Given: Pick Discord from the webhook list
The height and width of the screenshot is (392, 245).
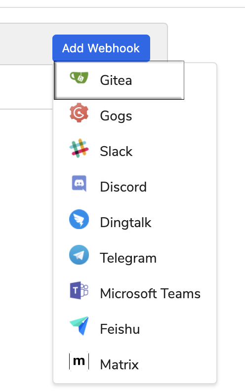Looking at the screenshot, I should click(x=135, y=187).
